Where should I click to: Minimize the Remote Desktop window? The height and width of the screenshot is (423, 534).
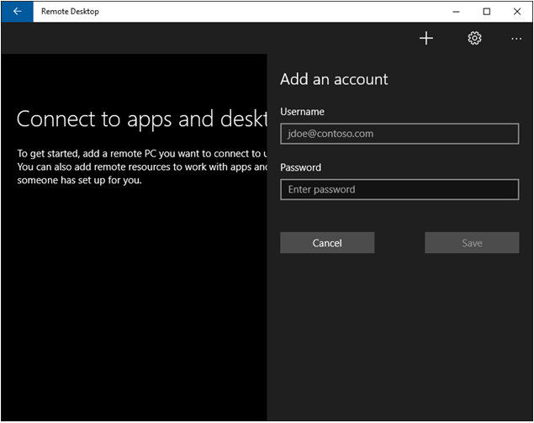[x=456, y=12]
